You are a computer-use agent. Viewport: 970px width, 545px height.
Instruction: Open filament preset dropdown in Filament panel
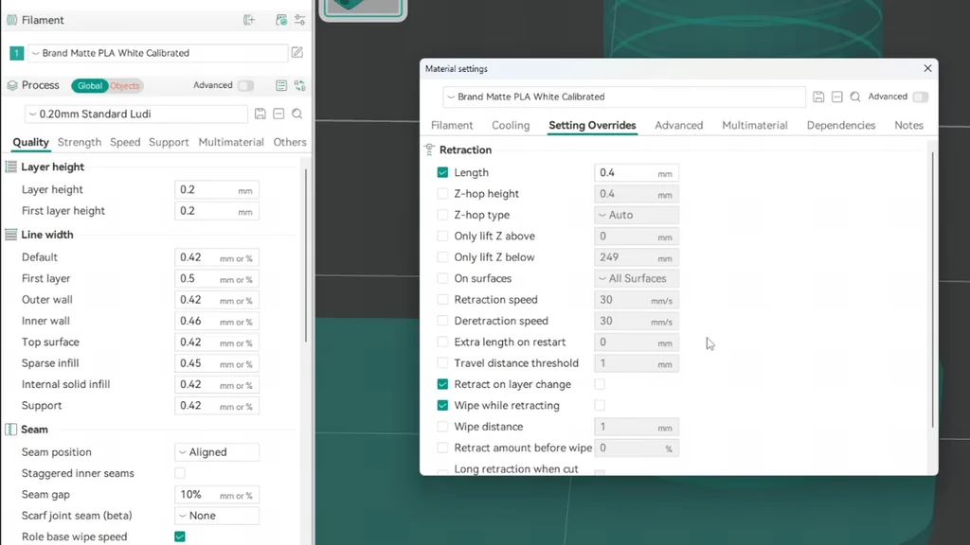tap(158, 53)
